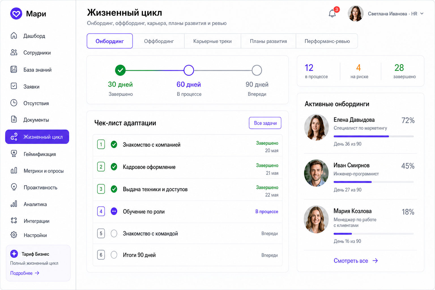Click the Геймификация award icon
The height and width of the screenshot is (290, 435).
(14, 153)
